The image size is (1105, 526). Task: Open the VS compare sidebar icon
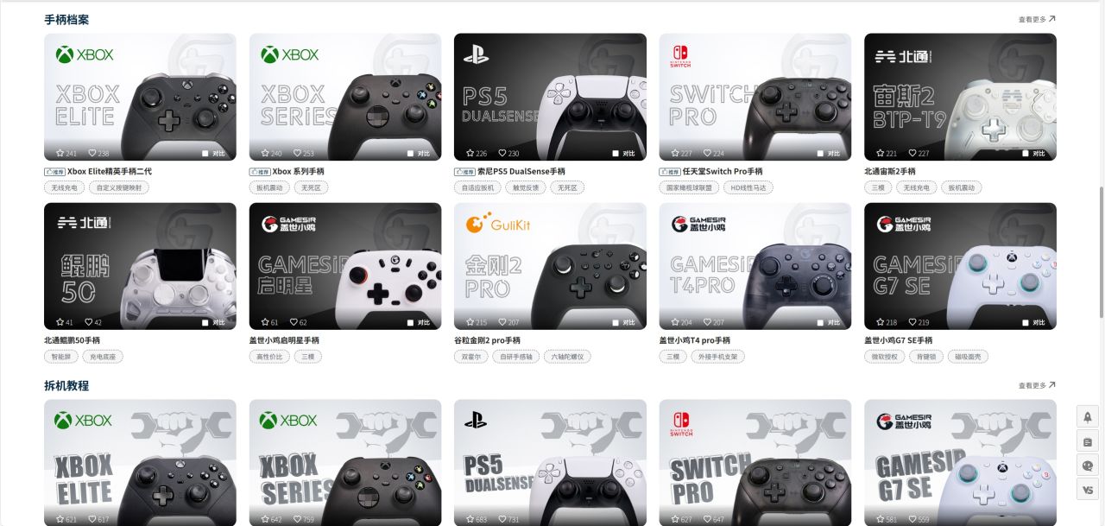(x=1087, y=491)
